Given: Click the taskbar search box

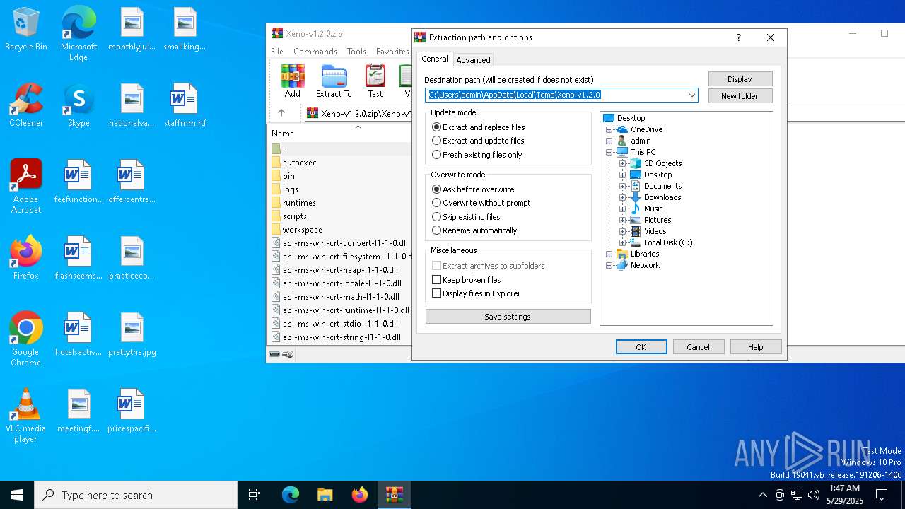Looking at the screenshot, I should [136, 495].
